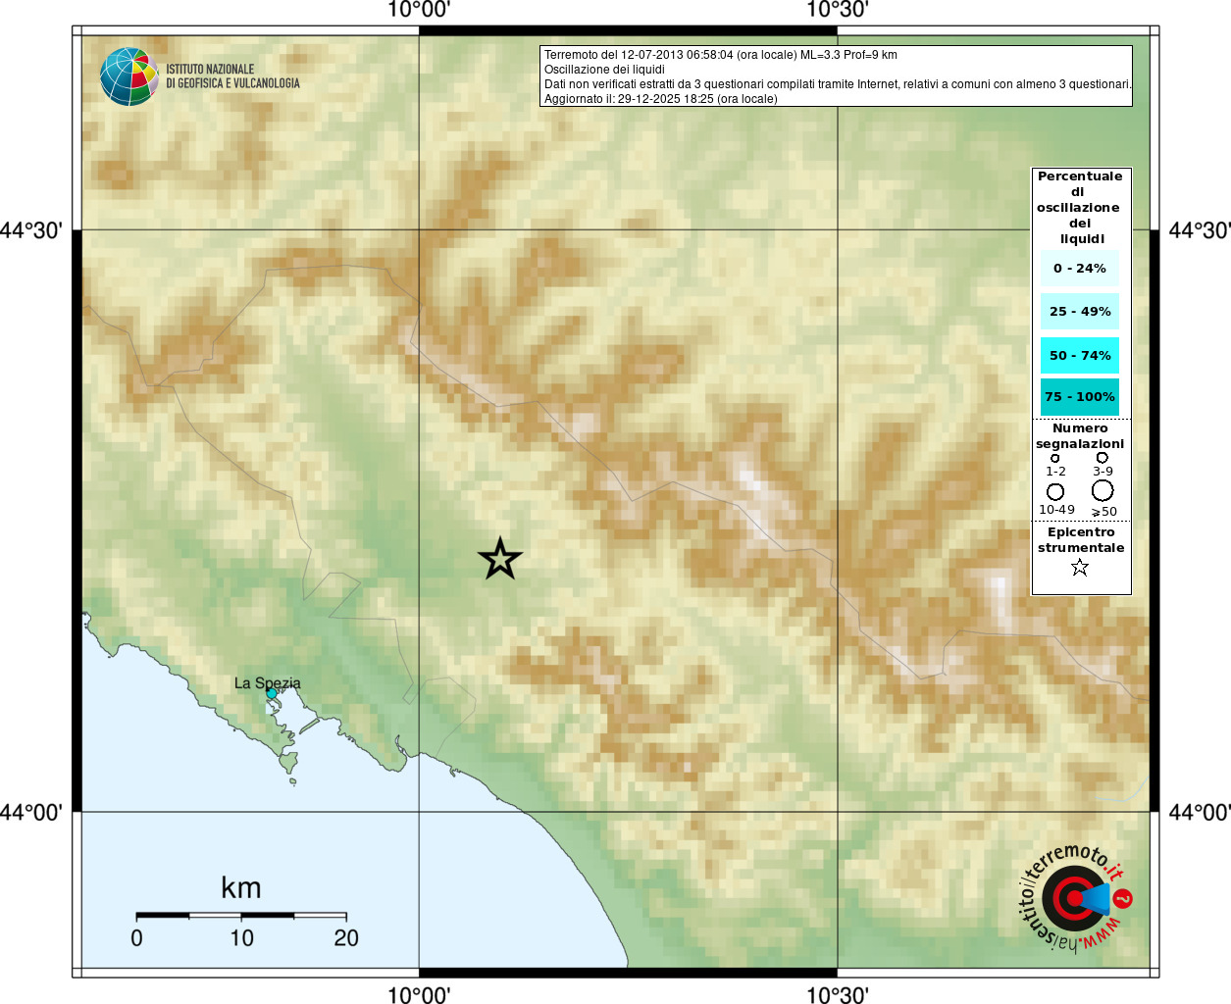This screenshot has height=1004, width=1231.
Task: Click the Istituto Nazionale di Geofisica text
Action: coord(232,76)
